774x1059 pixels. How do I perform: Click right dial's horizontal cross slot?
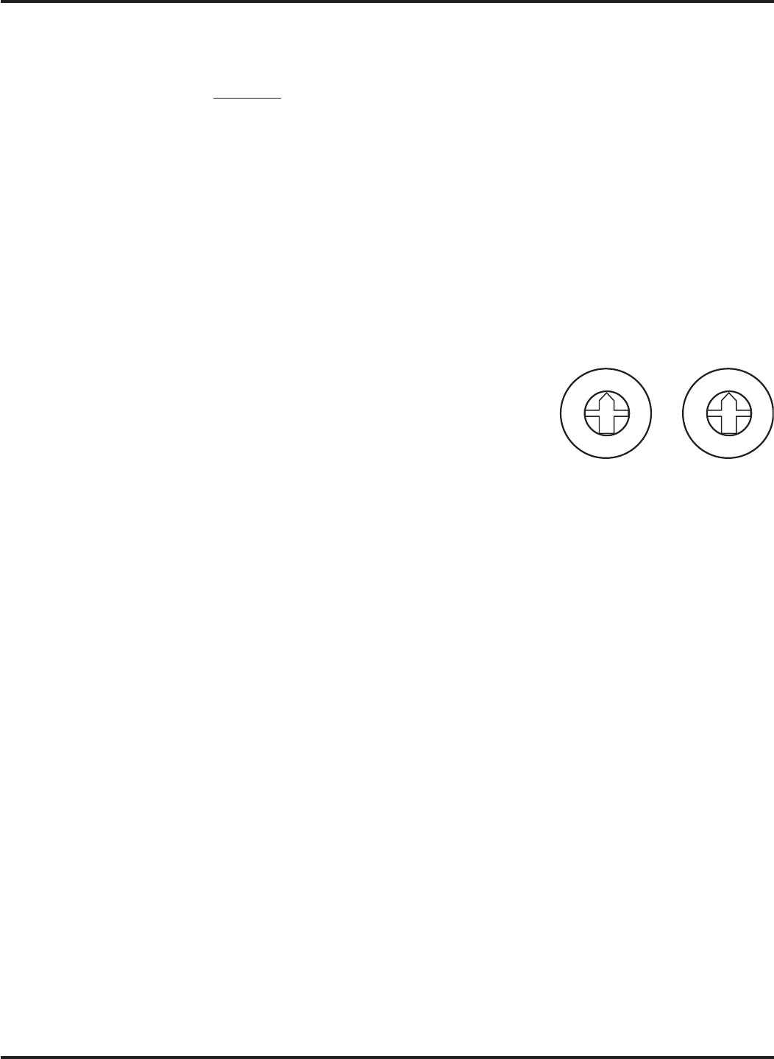coord(728,414)
